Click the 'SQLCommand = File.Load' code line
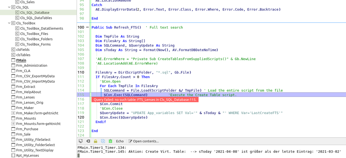This screenshot has width=346, height=158. coord(193,90)
